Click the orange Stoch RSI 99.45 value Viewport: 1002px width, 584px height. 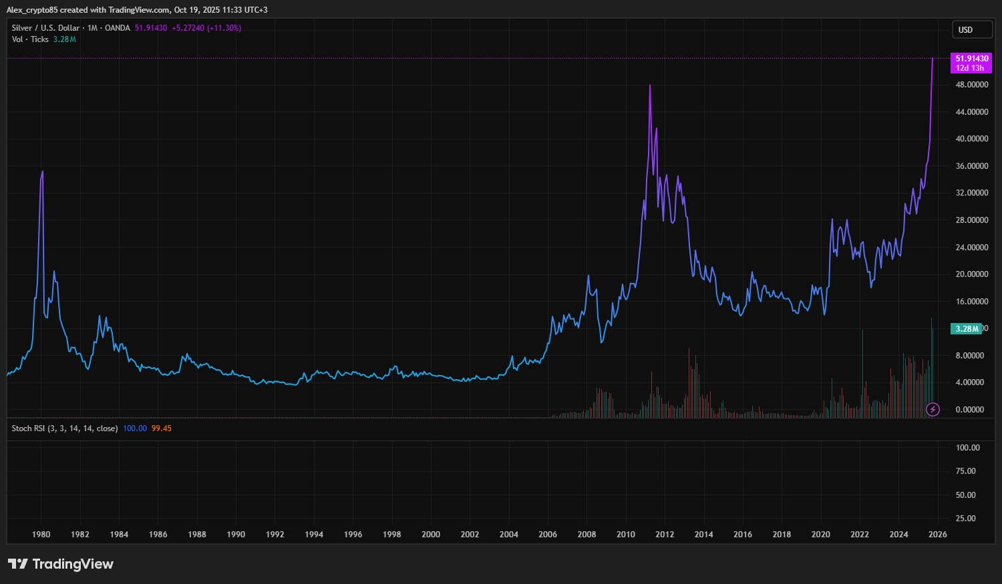point(162,428)
